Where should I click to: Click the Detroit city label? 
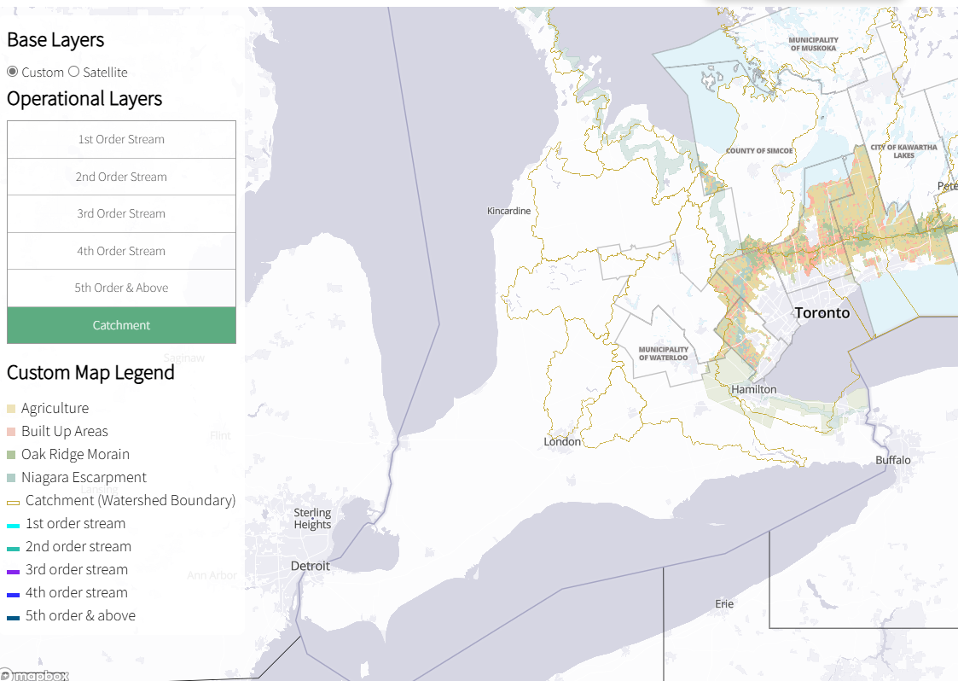pos(311,566)
